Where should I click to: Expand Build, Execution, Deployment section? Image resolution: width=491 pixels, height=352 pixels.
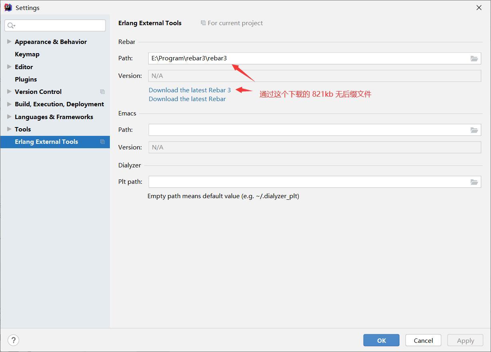pos(9,104)
